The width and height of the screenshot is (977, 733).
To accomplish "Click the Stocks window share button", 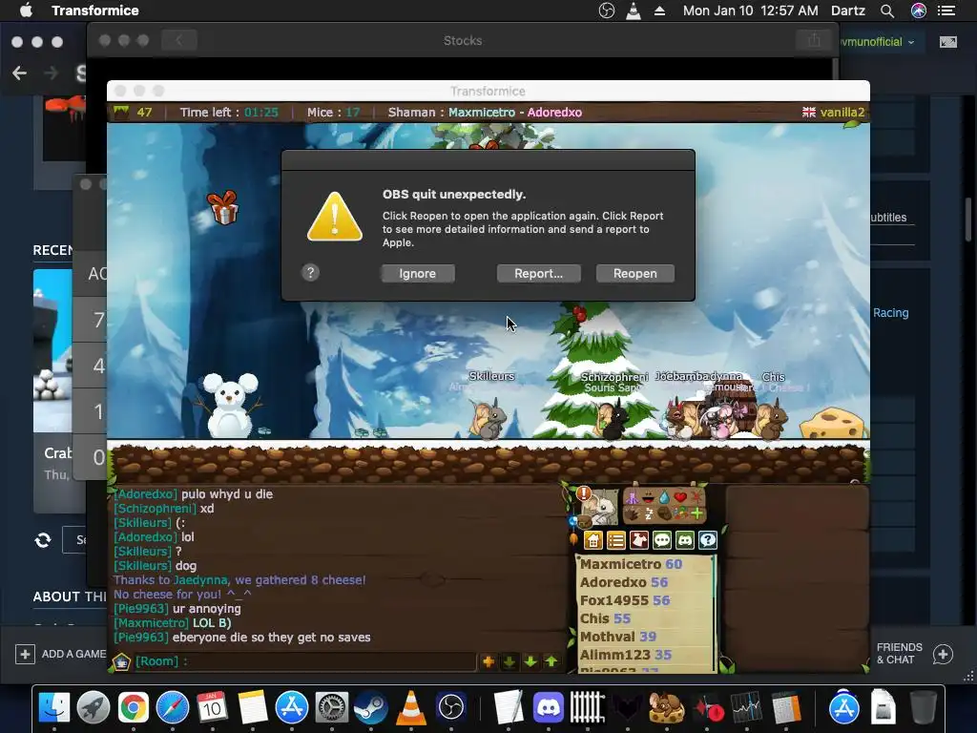I will (814, 40).
